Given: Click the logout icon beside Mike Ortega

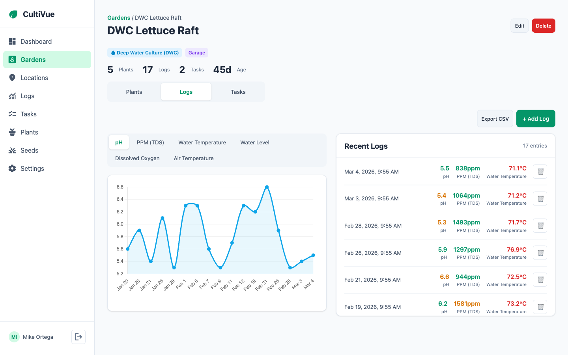Looking at the screenshot, I should tap(78, 337).
